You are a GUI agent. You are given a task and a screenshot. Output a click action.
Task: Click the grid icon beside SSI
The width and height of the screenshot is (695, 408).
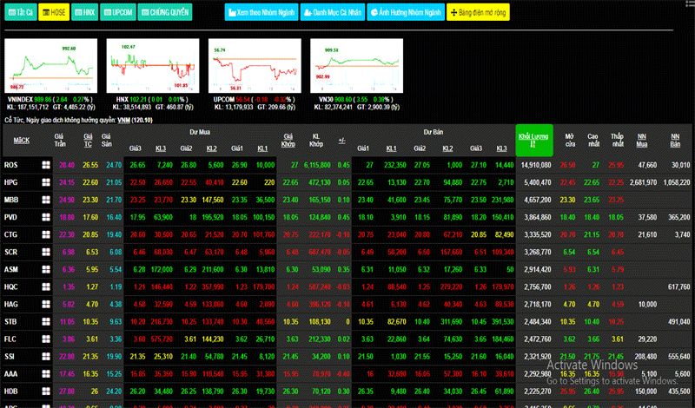(x=46, y=356)
